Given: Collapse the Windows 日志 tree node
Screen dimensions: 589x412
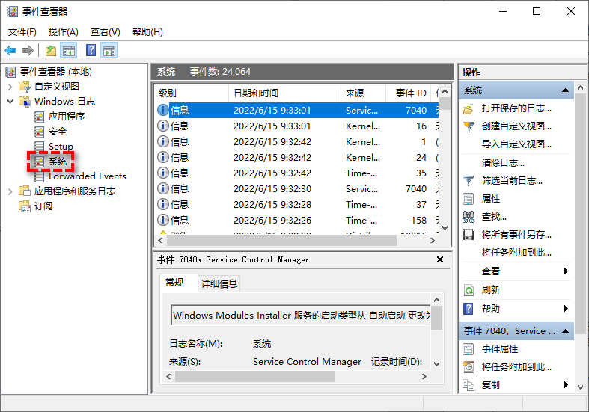Looking at the screenshot, I should coord(10,102).
